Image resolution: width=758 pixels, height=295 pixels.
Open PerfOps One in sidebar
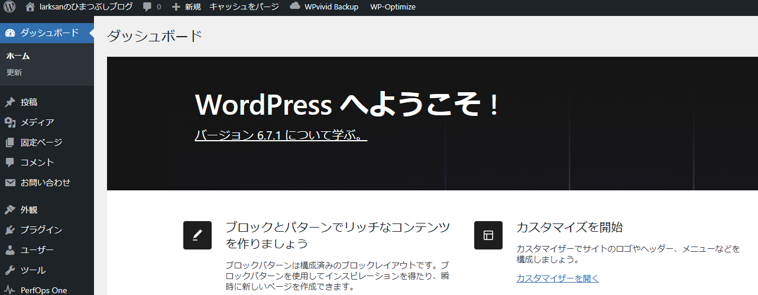44,290
